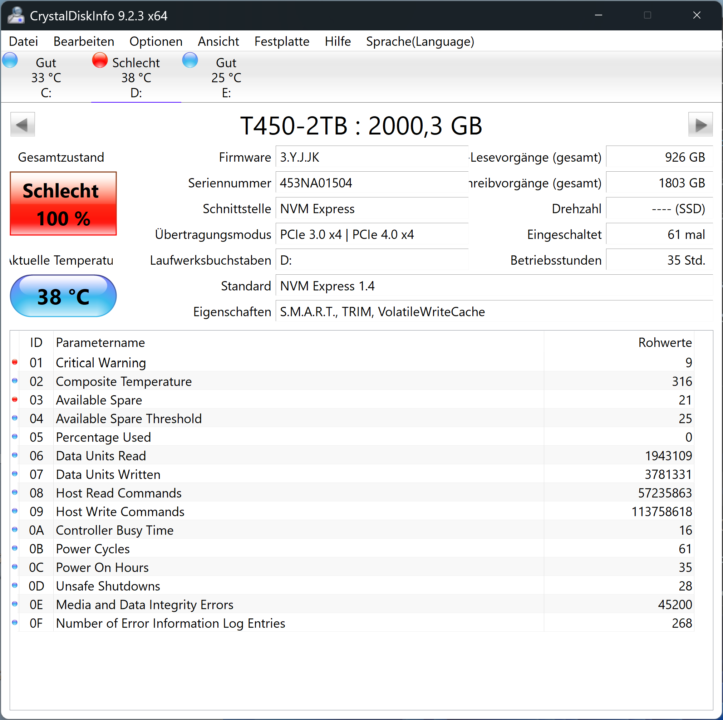Select the blue status orb for drive C:
Viewport: 723px width, 720px height.
pyautogui.click(x=10, y=60)
